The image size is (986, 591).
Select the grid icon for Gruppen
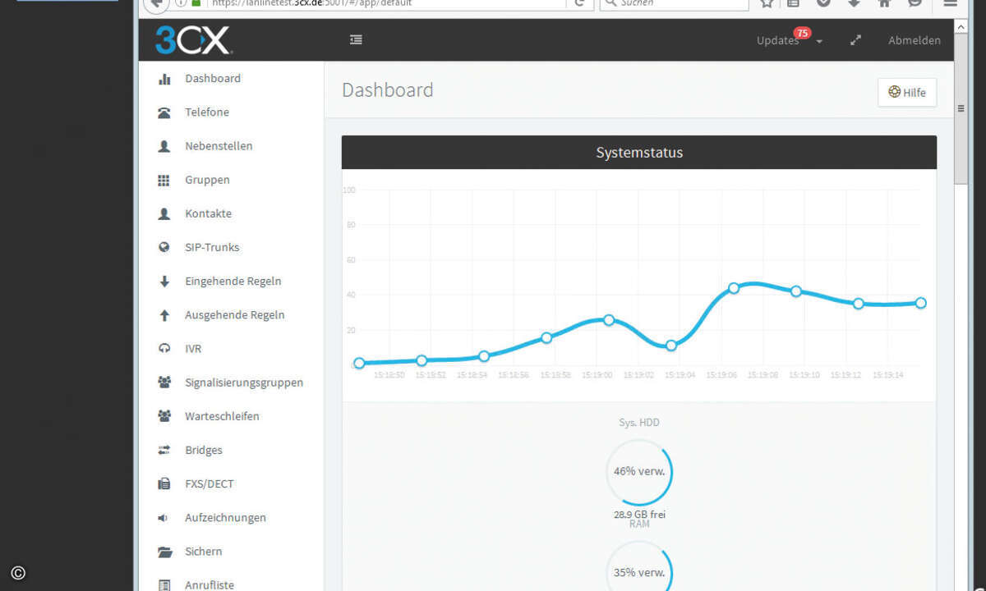(x=164, y=180)
